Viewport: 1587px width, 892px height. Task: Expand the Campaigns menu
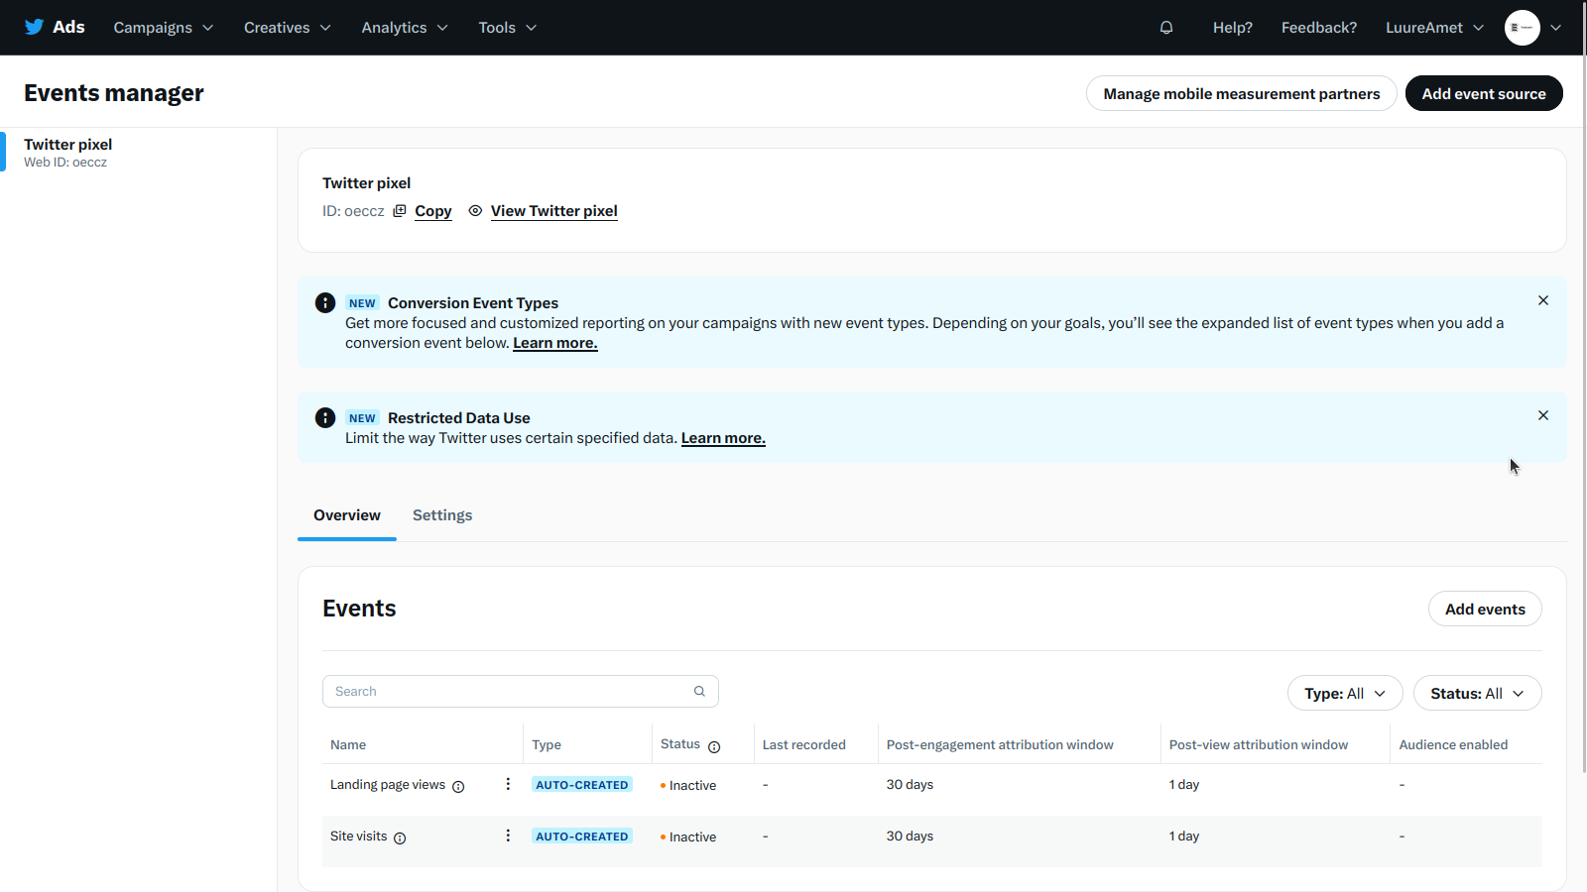[163, 28]
